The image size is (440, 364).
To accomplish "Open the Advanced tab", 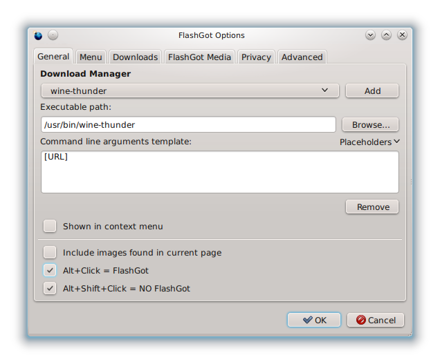I will click(x=302, y=57).
